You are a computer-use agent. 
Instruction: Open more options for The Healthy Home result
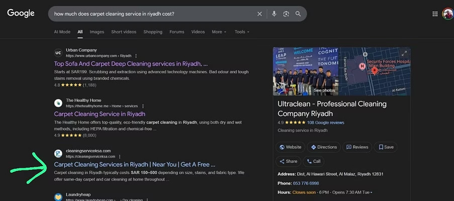[x=143, y=106]
